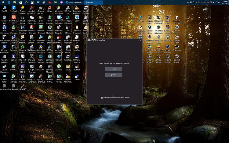Select the WinUAE desktop icon
Viewport: 229px width, 143px height.
click(23, 87)
